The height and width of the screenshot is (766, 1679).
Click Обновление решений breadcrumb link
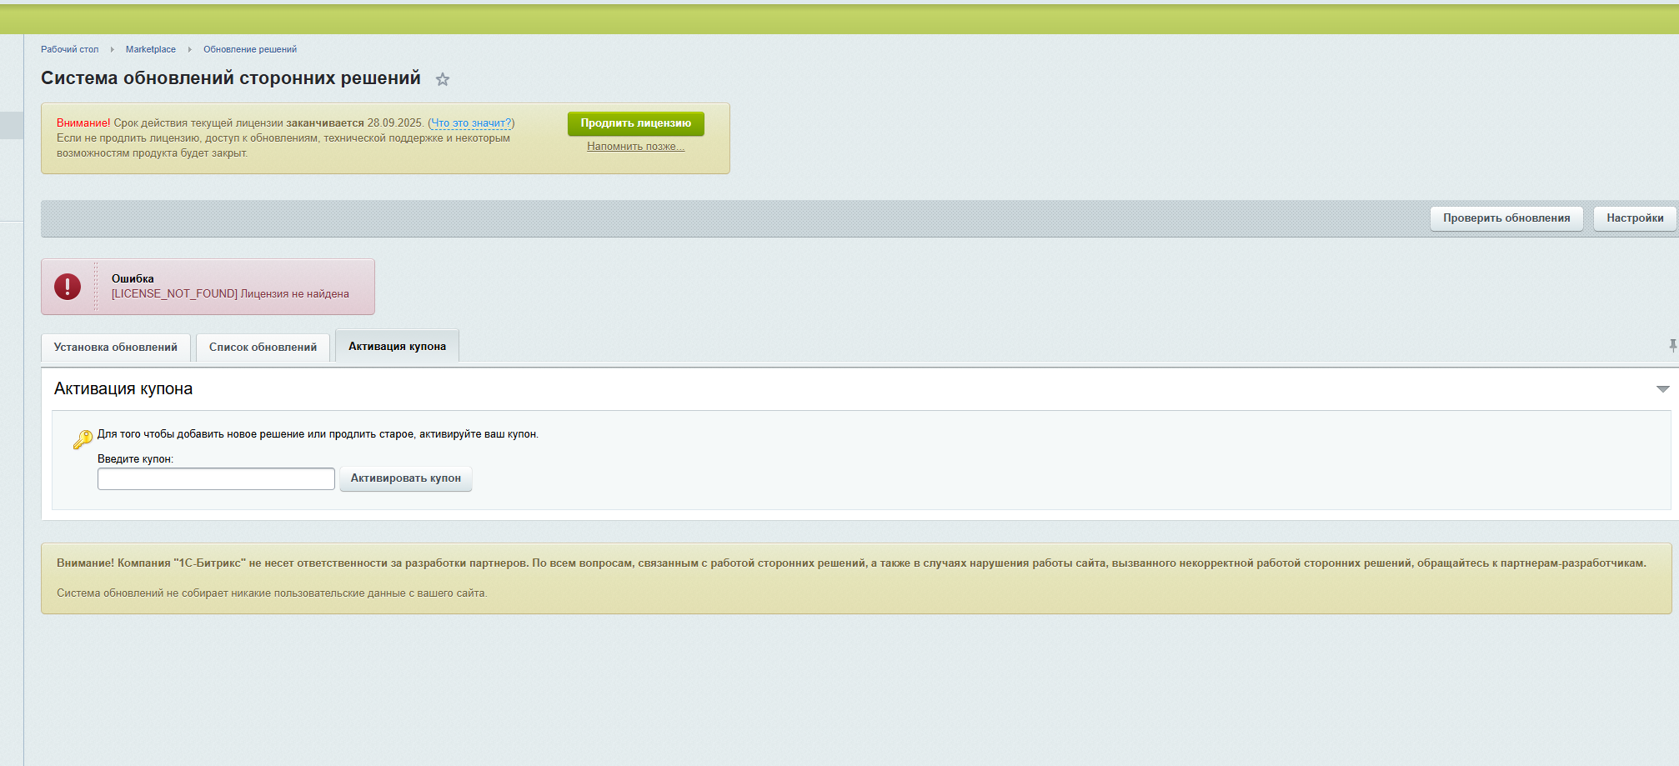[x=250, y=49]
